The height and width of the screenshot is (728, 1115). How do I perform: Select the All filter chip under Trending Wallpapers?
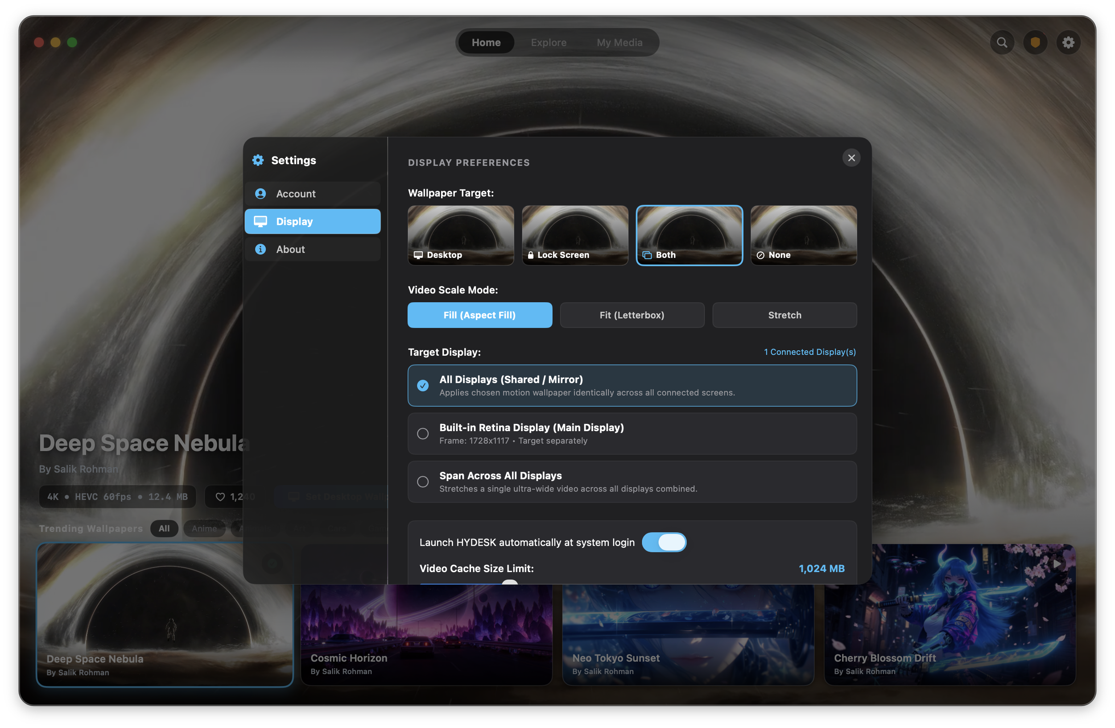click(x=164, y=529)
